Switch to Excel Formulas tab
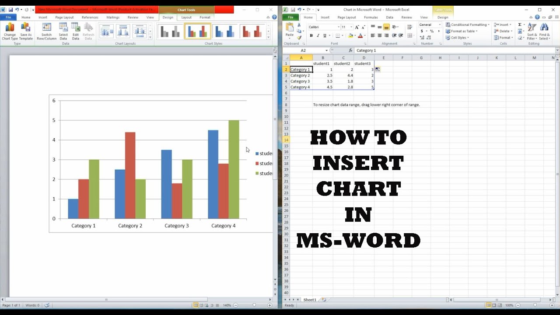Image resolution: width=560 pixels, height=315 pixels. (371, 17)
